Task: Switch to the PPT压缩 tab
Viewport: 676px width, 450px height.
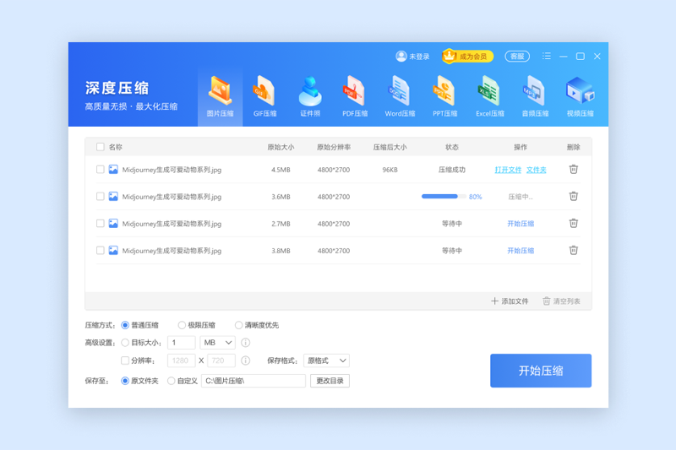Action: (x=444, y=95)
